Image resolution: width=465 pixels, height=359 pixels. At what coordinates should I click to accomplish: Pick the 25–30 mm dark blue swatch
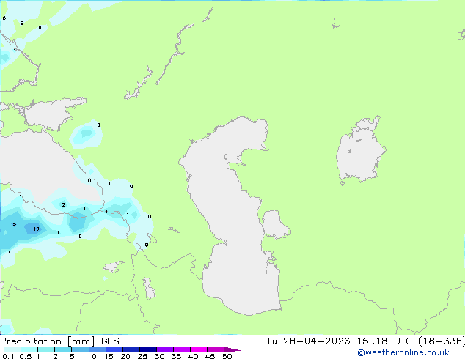[148, 349]
